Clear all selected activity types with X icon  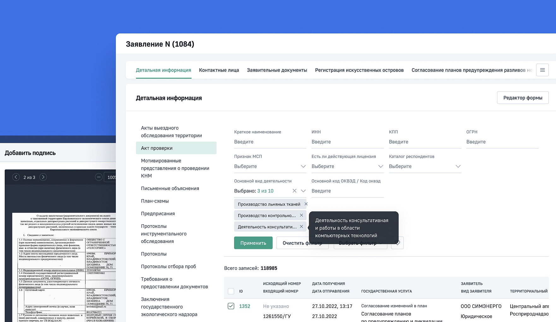(294, 191)
